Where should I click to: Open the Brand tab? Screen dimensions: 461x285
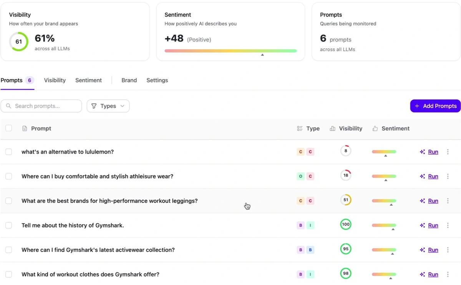[129, 80]
